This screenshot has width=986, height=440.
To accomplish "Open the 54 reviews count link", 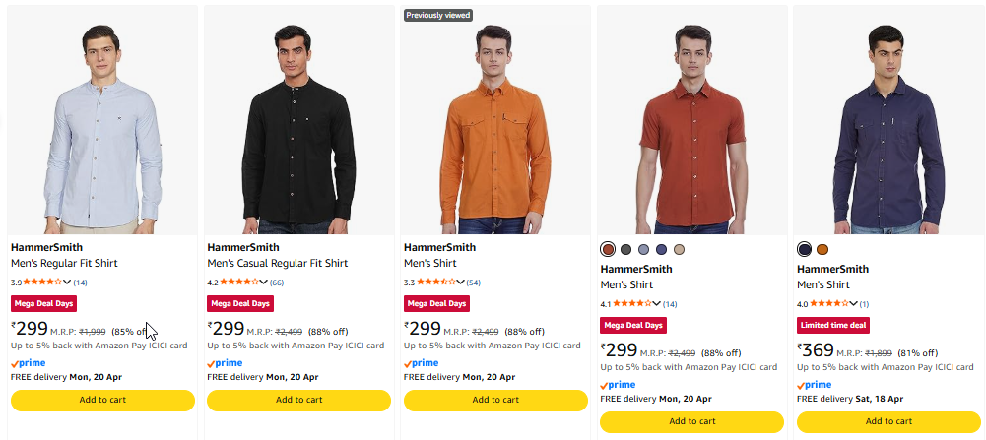I will click(x=474, y=283).
